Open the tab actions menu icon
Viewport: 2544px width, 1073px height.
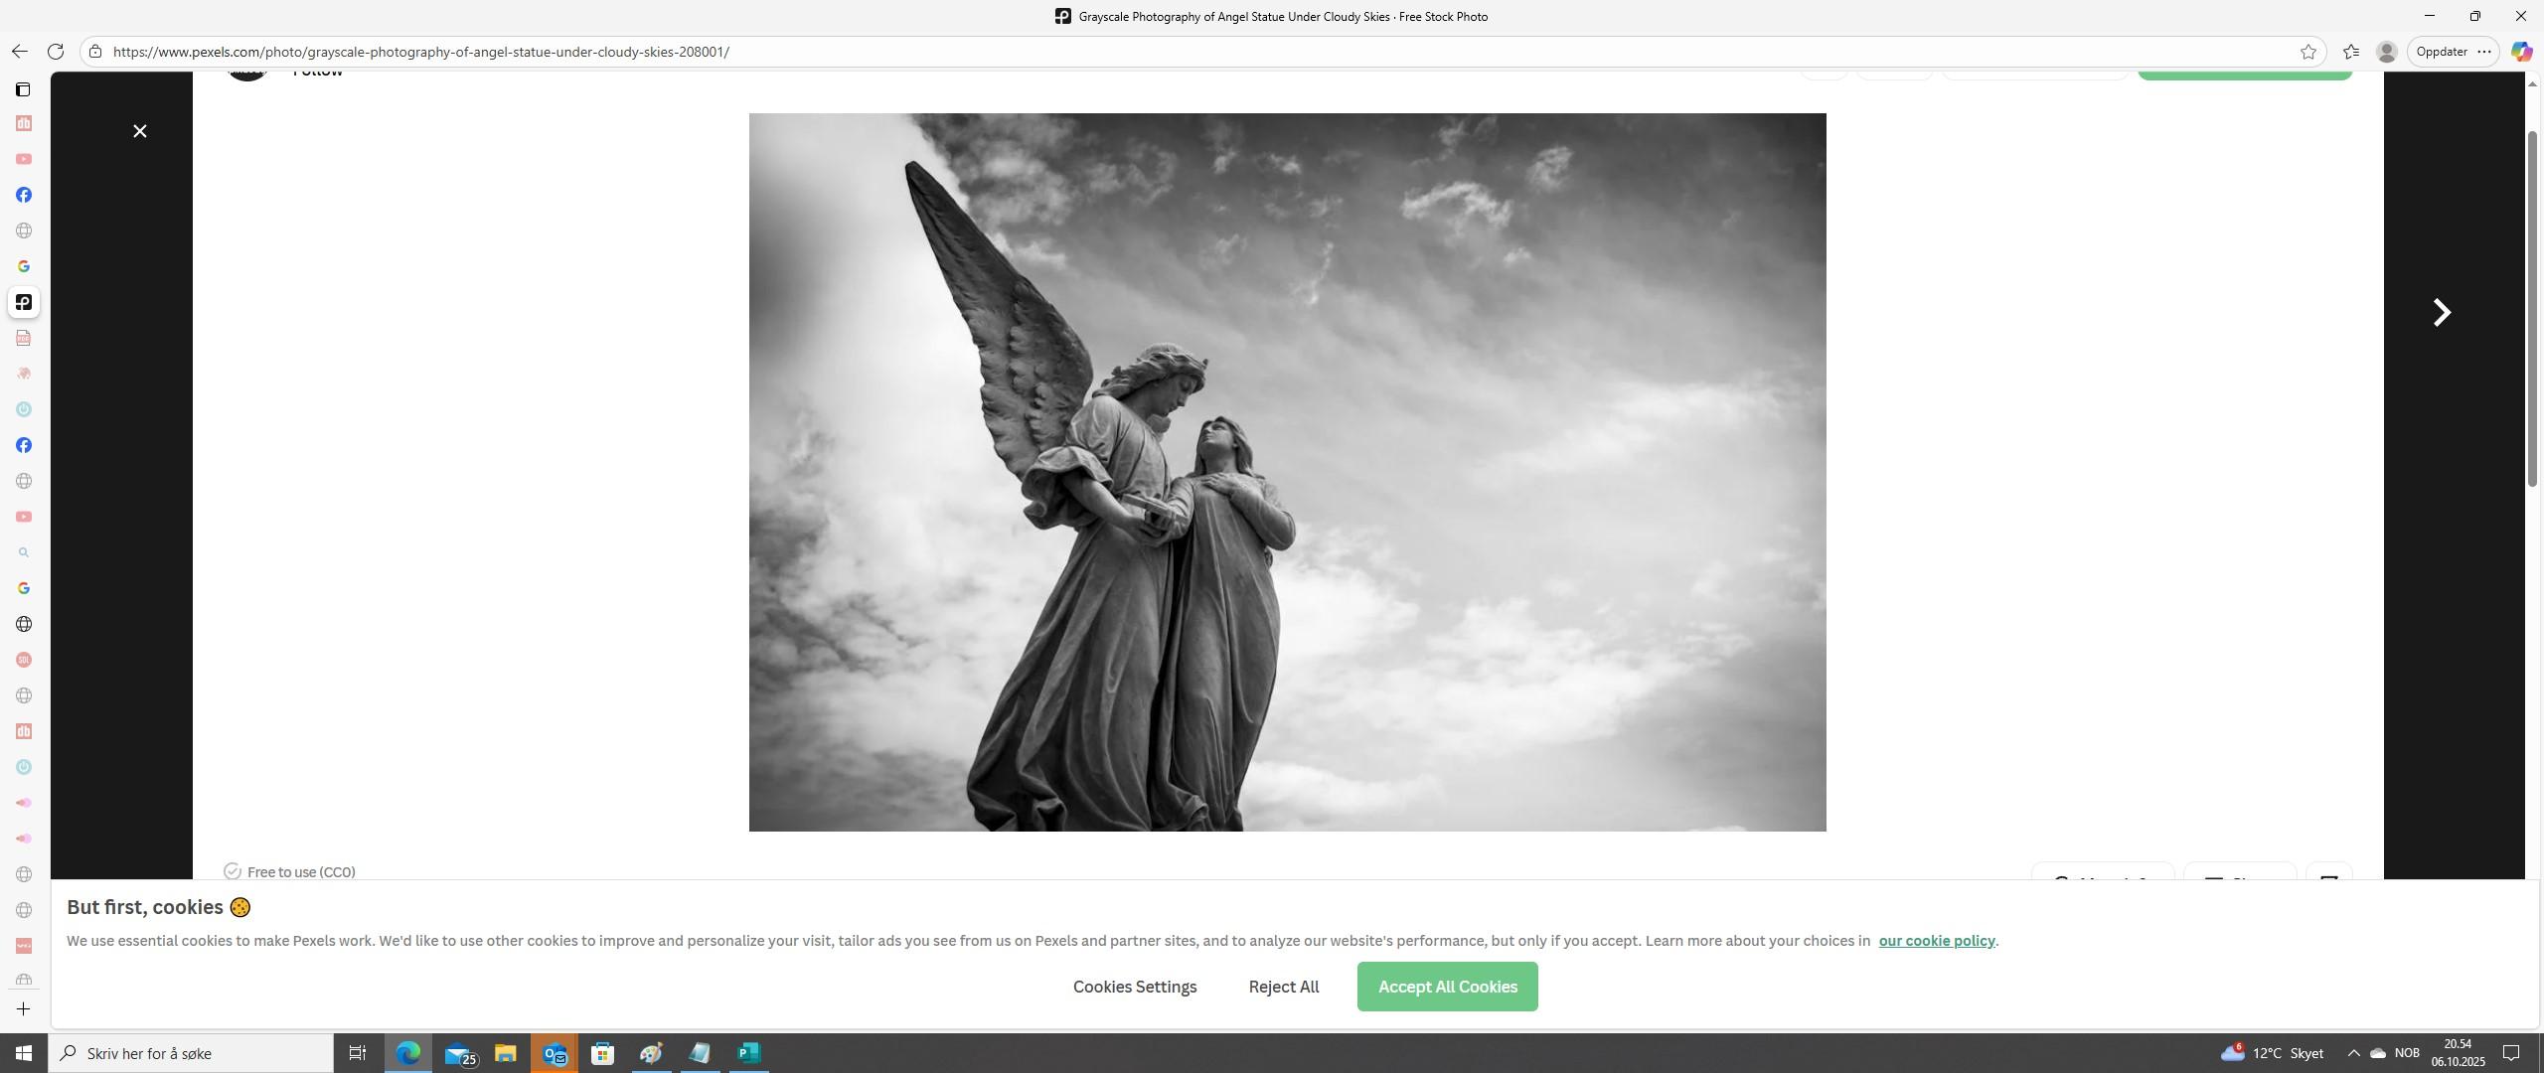pos(23,89)
